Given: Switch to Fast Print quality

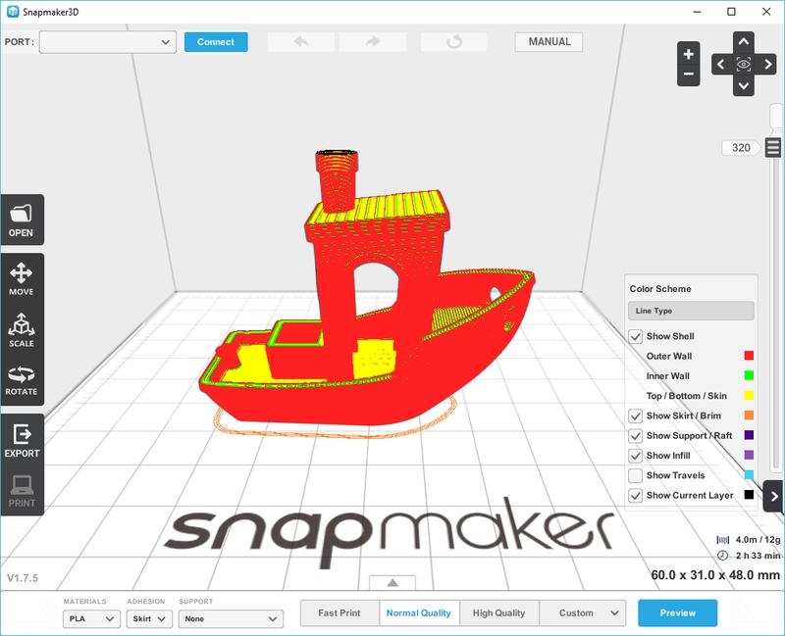Looking at the screenshot, I should coord(340,613).
